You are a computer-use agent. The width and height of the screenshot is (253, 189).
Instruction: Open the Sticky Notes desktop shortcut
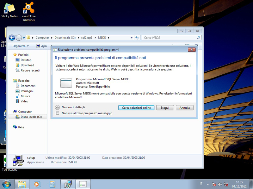click(9, 10)
